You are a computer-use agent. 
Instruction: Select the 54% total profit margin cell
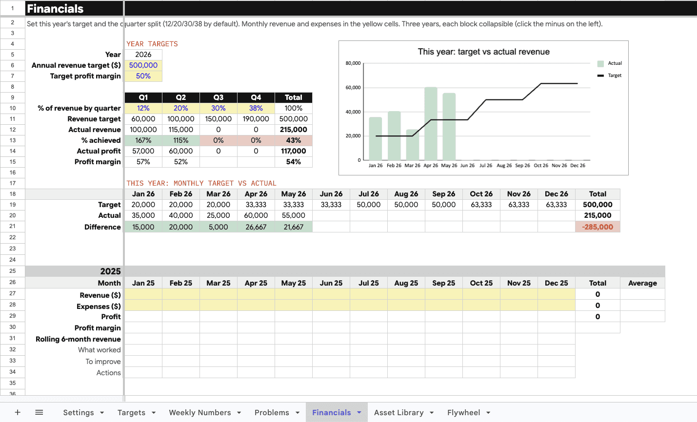pos(294,162)
